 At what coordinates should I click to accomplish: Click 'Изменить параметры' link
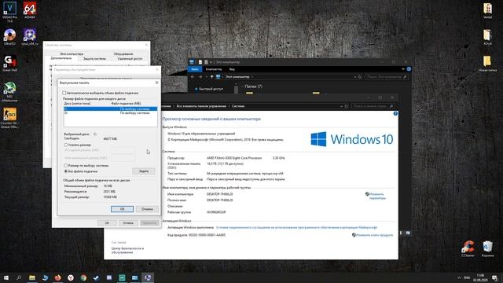pyautogui.click(x=377, y=196)
